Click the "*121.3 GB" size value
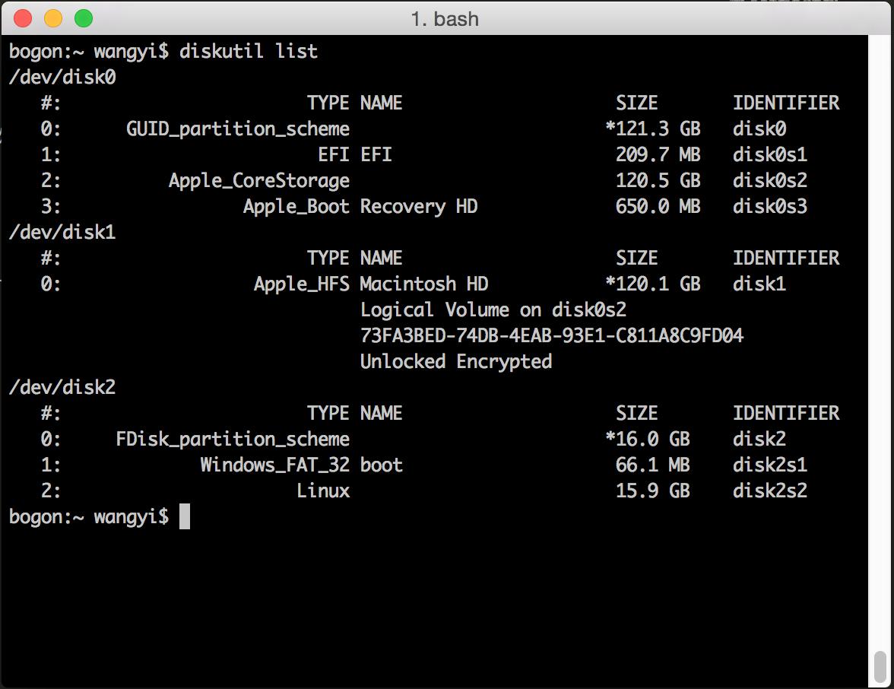This screenshot has width=894, height=689. point(653,129)
